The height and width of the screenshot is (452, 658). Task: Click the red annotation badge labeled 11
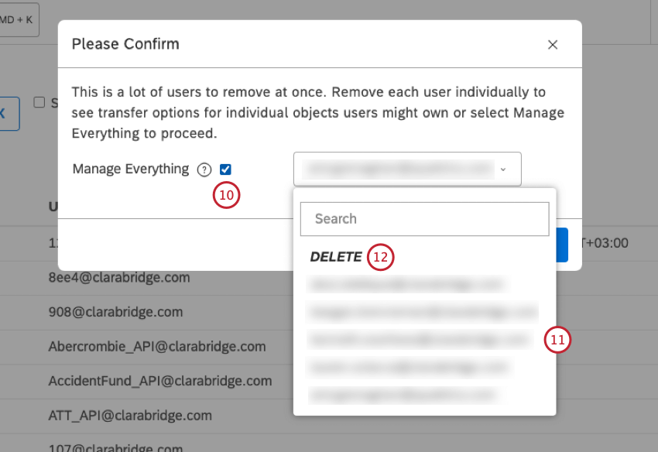click(x=558, y=340)
